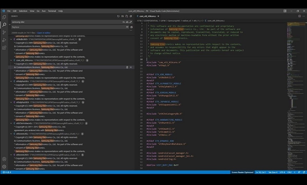This screenshot has height=185, width=307.
Task: Collapse et9ChnHotword.c search results
Action: (11, 123)
